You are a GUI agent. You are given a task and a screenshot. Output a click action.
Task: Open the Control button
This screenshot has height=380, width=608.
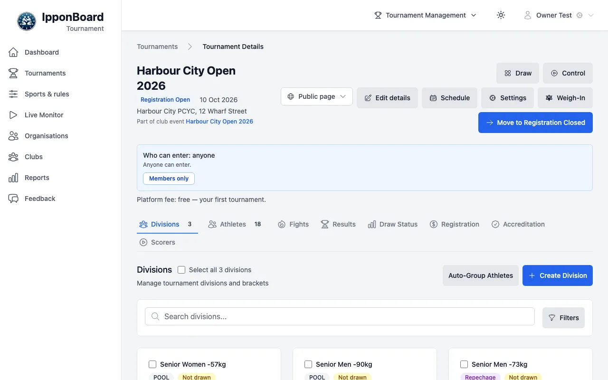(x=568, y=73)
